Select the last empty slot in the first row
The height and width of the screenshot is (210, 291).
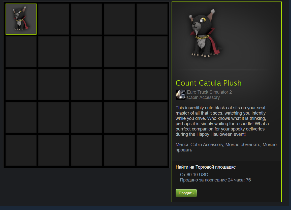152,19
